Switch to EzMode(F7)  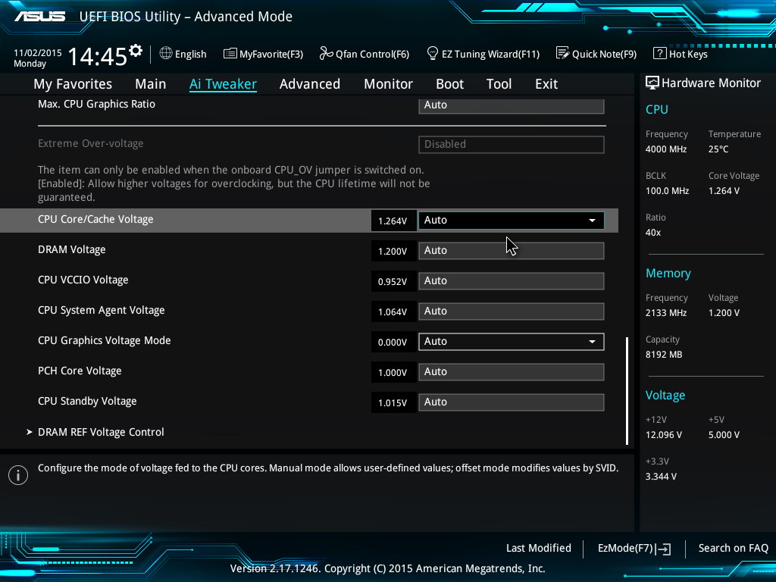point(634,548)
